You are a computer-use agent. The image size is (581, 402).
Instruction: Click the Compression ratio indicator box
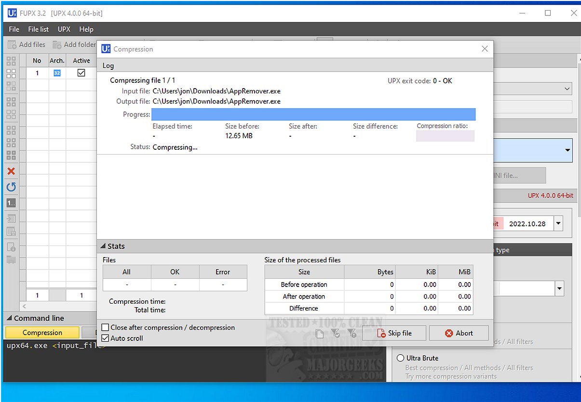coord(445,136)
